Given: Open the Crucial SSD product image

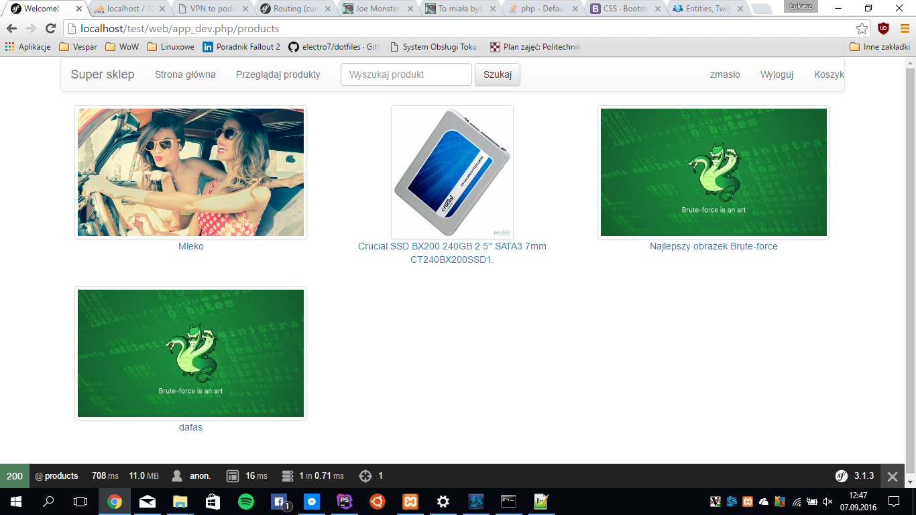Looking at the screenshot, I should [452, 172].
